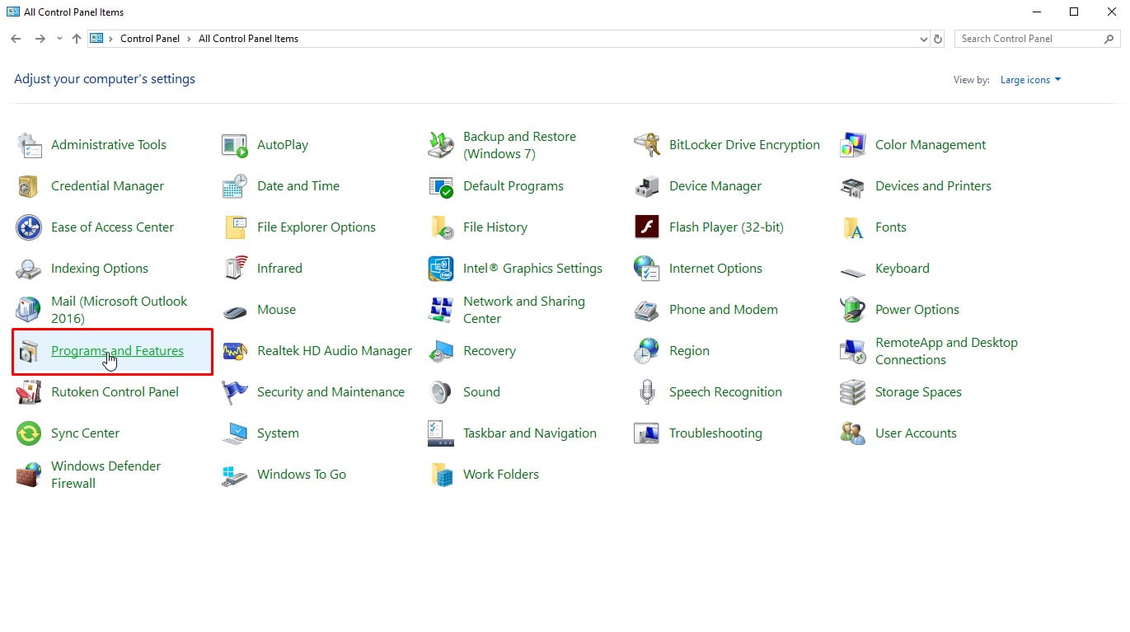Viewport: 1130px width, 632px height.
Task: Click the Default Programs icon
Action: coord(441,186)
